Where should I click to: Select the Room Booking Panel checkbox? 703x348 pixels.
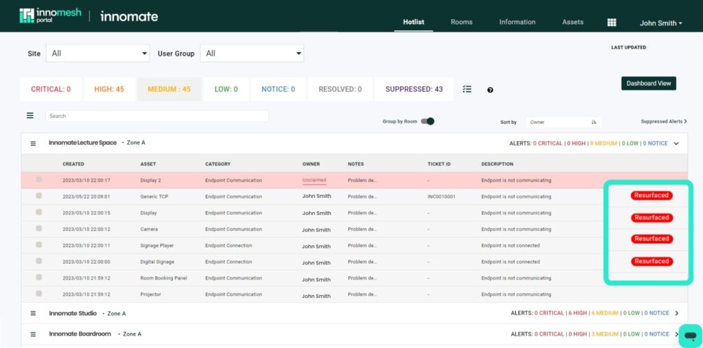[39, 277]
